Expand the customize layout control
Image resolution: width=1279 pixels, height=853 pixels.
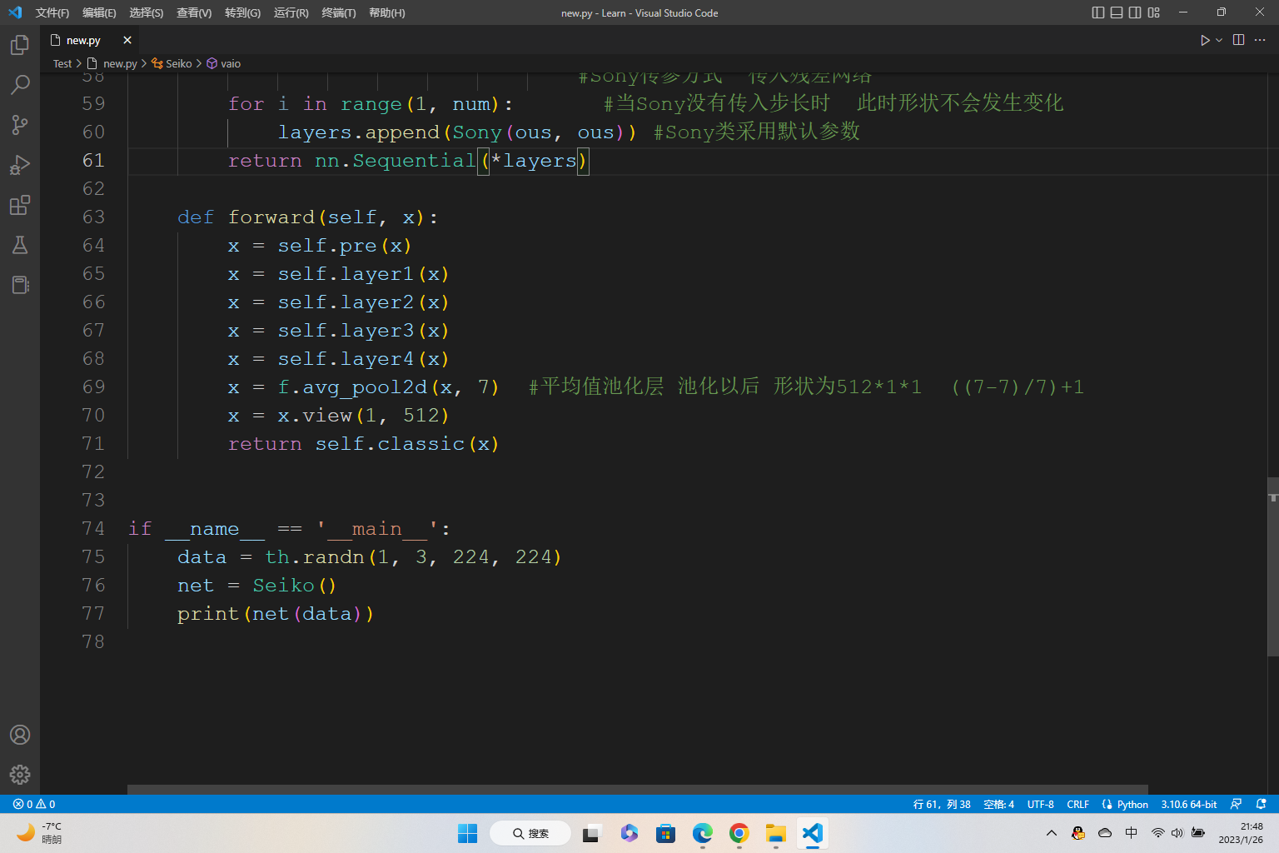point(1152,12)
